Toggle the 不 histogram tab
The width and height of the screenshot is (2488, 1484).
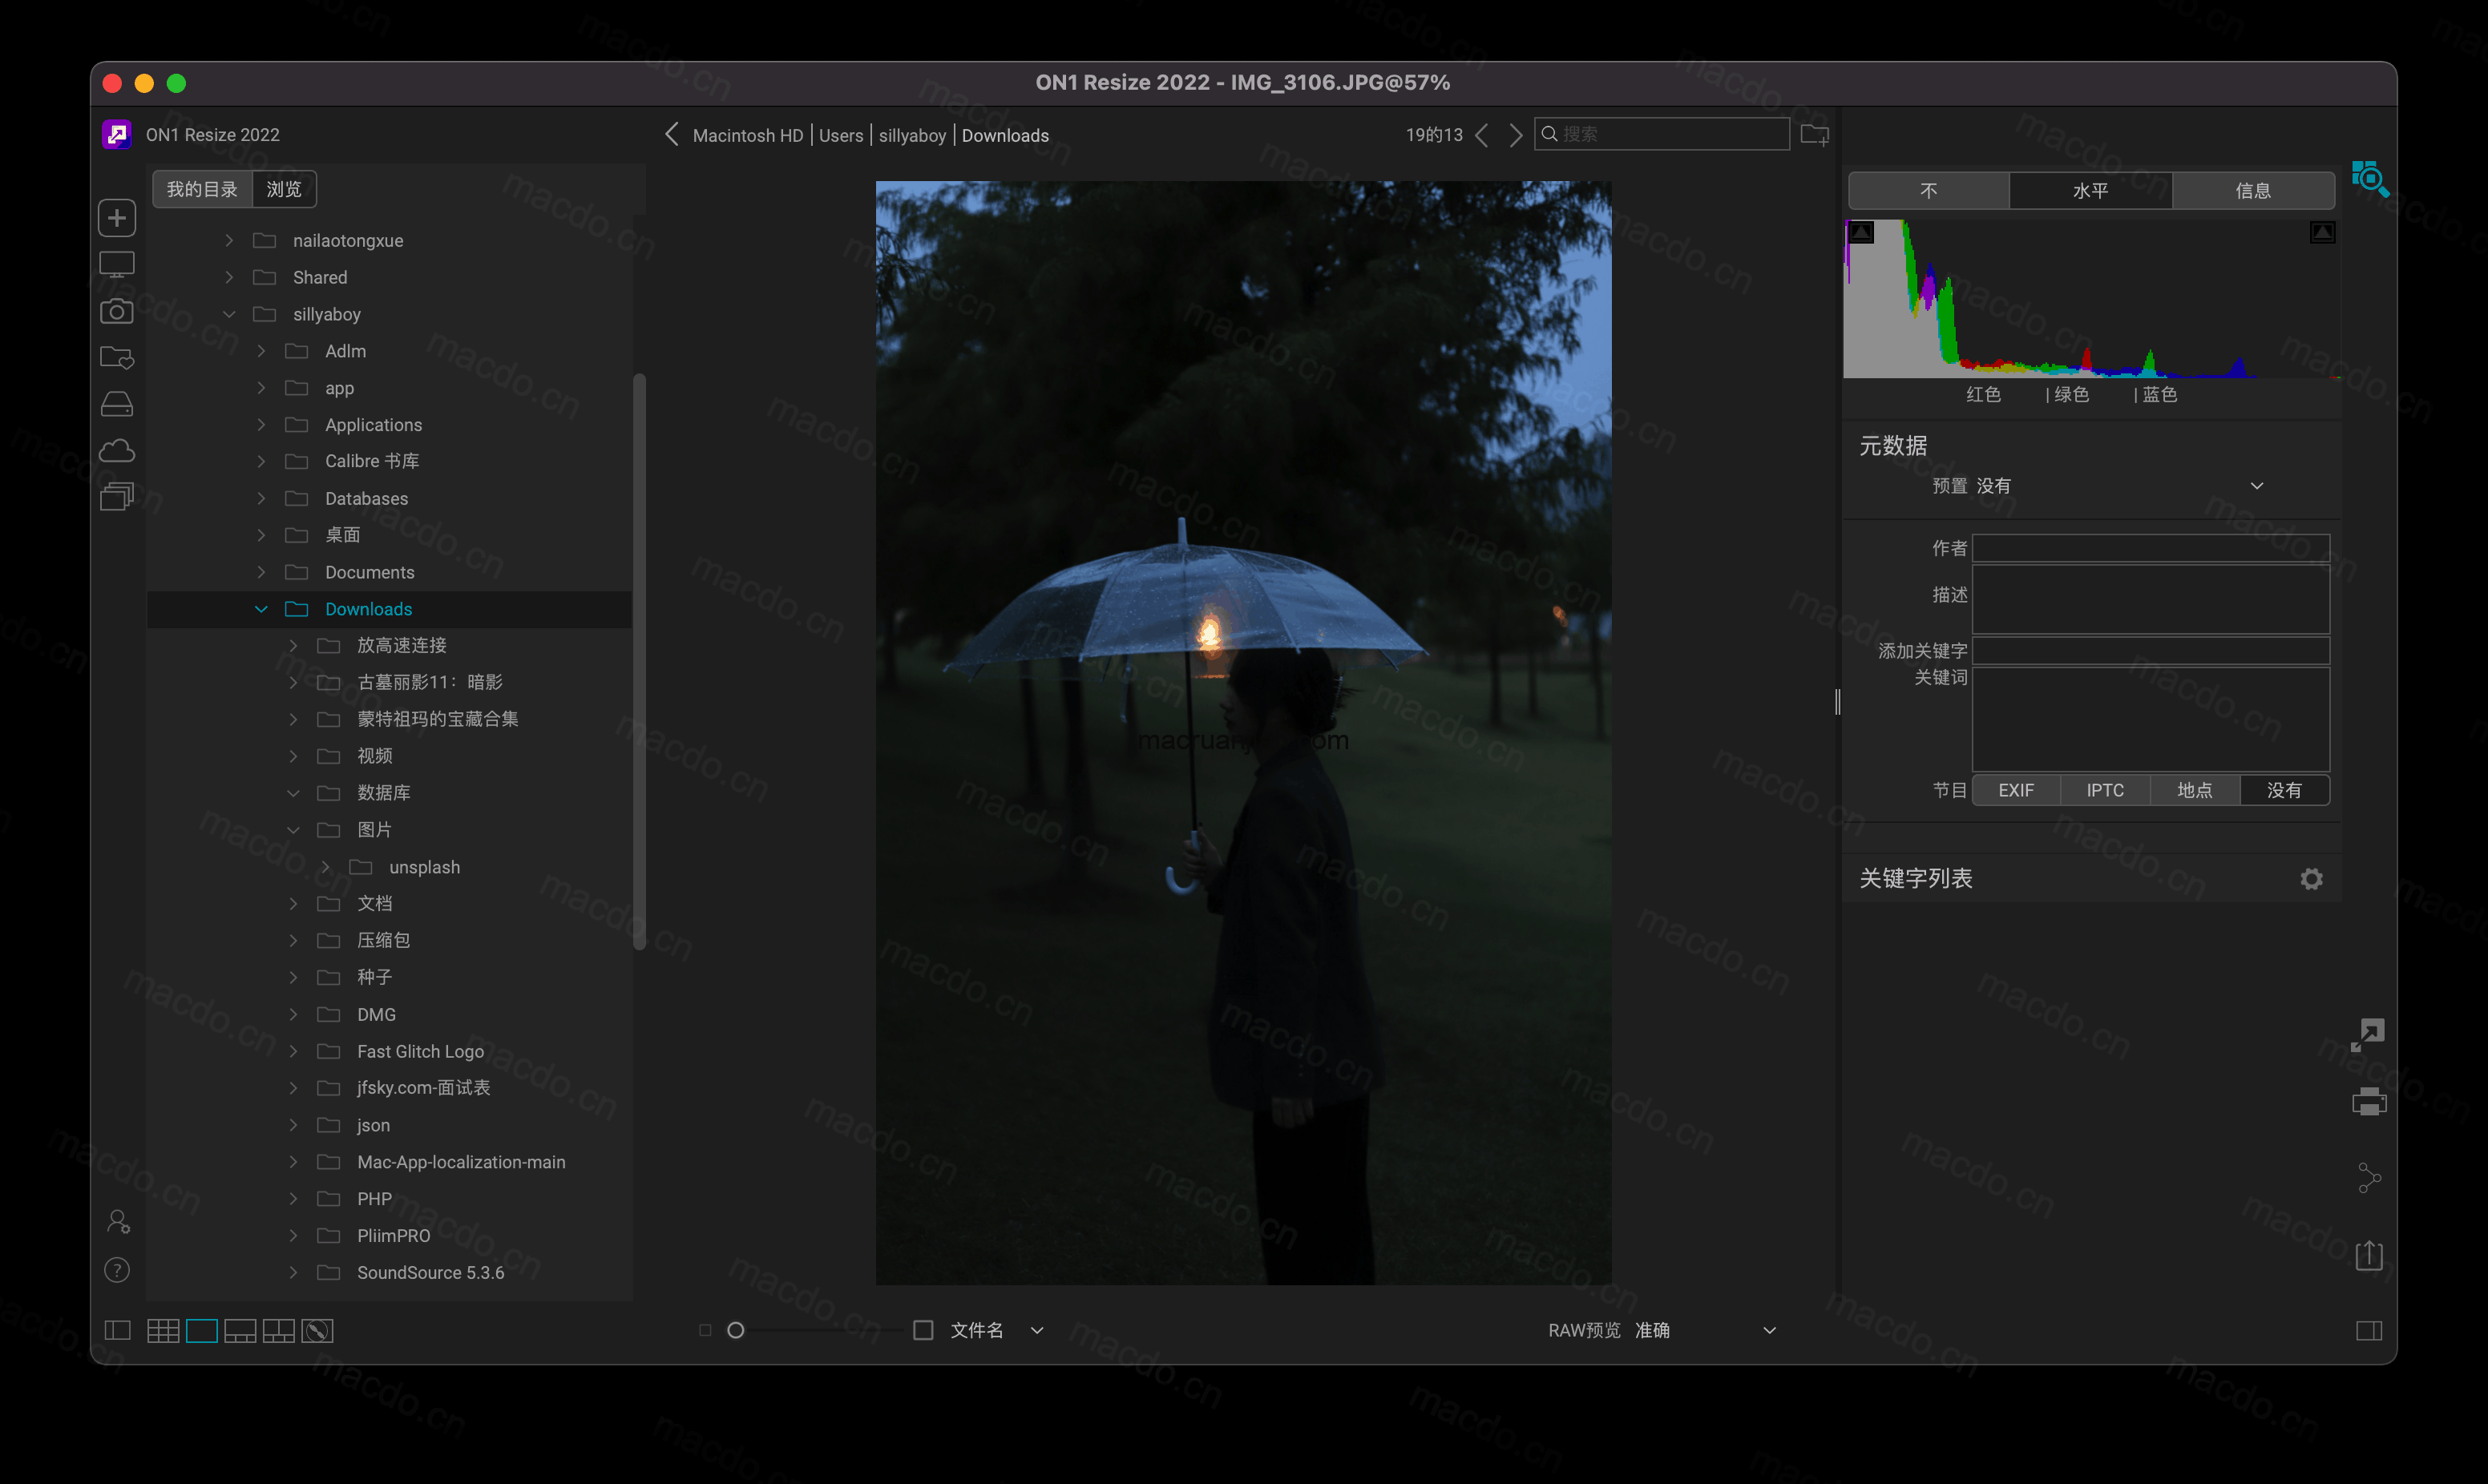tap(1928, 189)
